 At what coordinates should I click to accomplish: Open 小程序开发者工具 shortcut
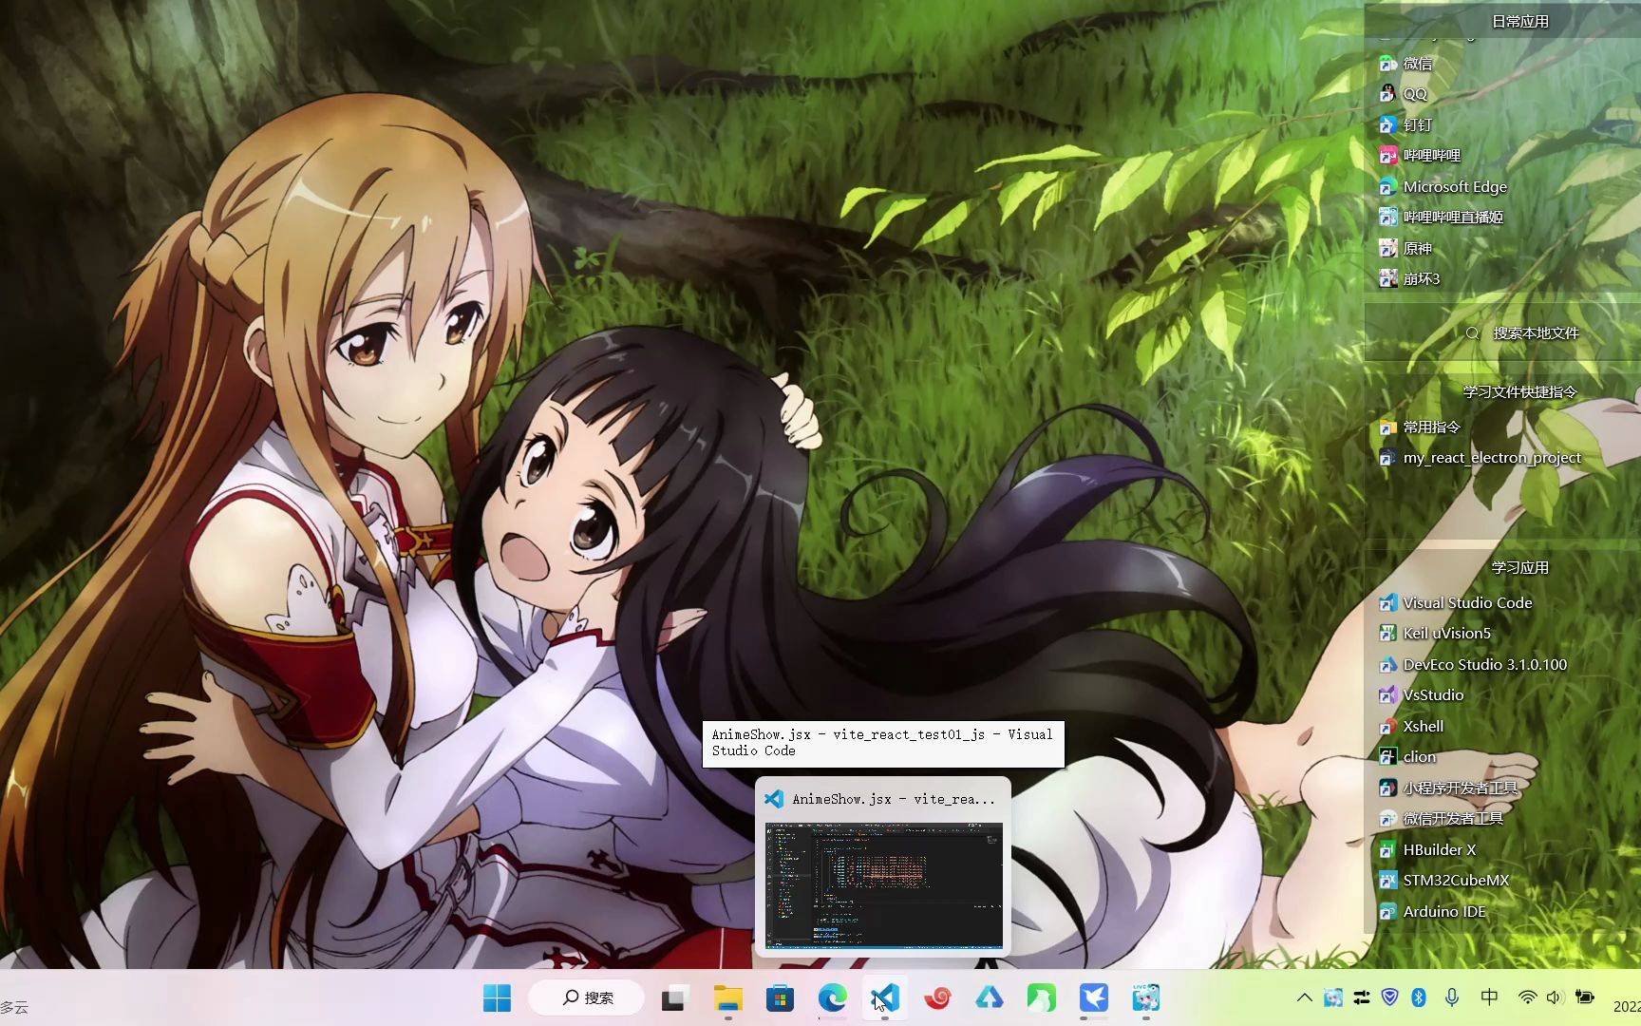1448,788
